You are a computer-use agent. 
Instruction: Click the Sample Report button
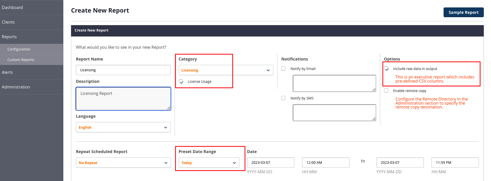click(x=464, y=12)
